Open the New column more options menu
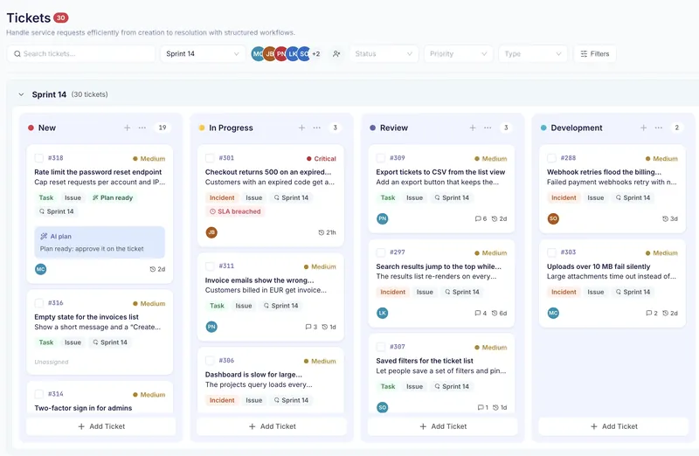 click(x=142, y=128)
